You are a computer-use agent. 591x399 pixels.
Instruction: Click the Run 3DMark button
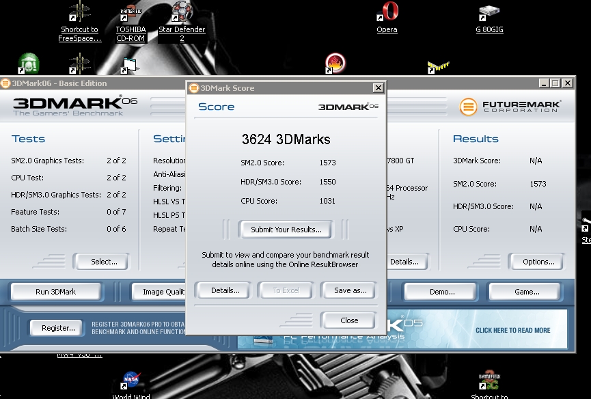pos(56,292)
